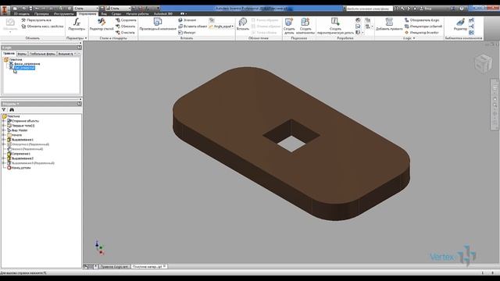Click the Элемент insert tool
This screenshot has width=500, height=281.
click(x=187, y=20)
